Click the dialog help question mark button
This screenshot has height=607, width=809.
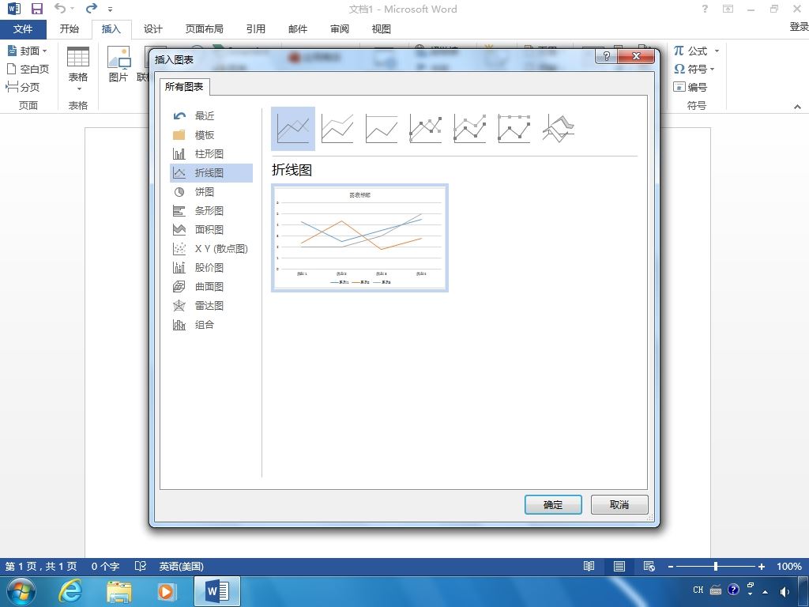pos(606,56)
